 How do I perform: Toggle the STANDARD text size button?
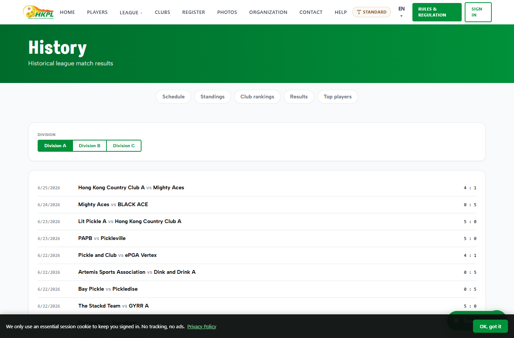pyautogui.click(x=371, y=12)
